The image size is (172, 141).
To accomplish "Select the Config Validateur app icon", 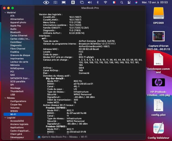I will 158,128.
